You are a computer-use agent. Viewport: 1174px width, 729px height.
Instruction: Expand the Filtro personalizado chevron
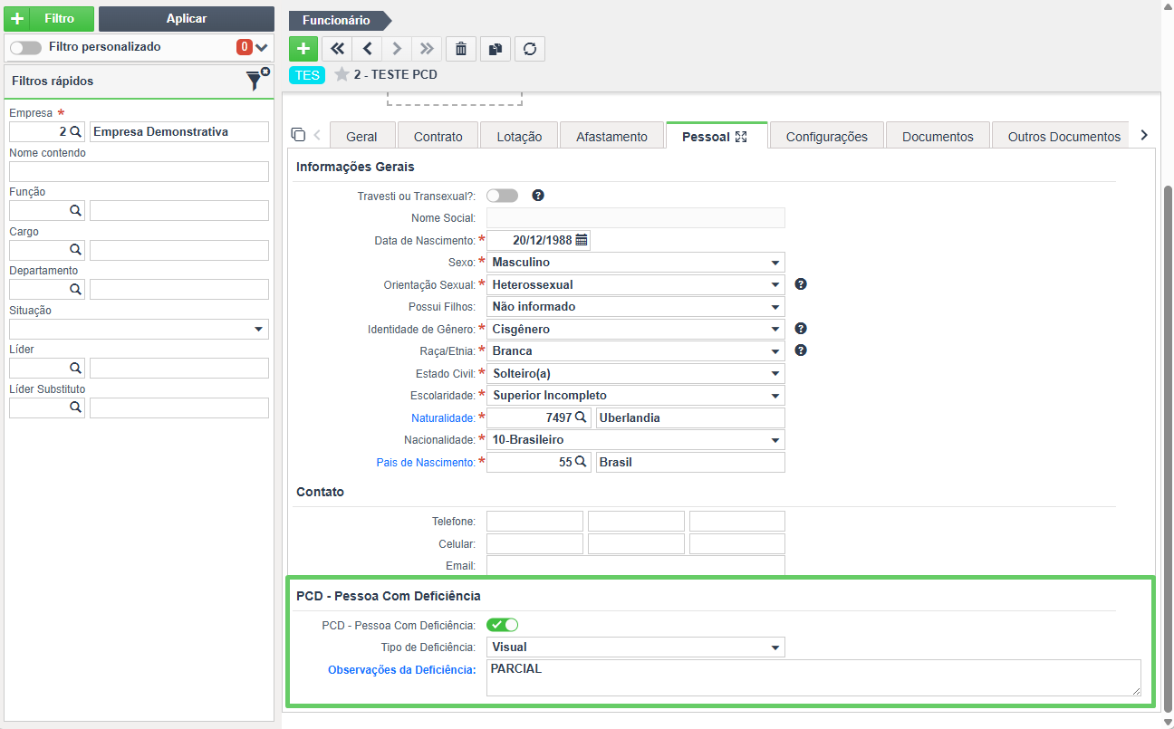262,47
